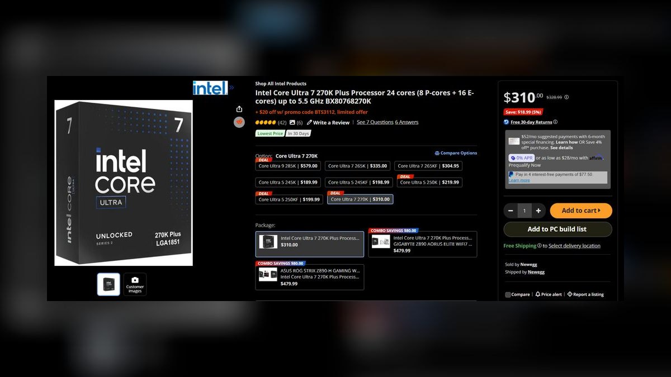671x377 pixels.
Task: Click the promo code BTS3112 offer text
Action: pyautogui.click(x=311, y=112)
